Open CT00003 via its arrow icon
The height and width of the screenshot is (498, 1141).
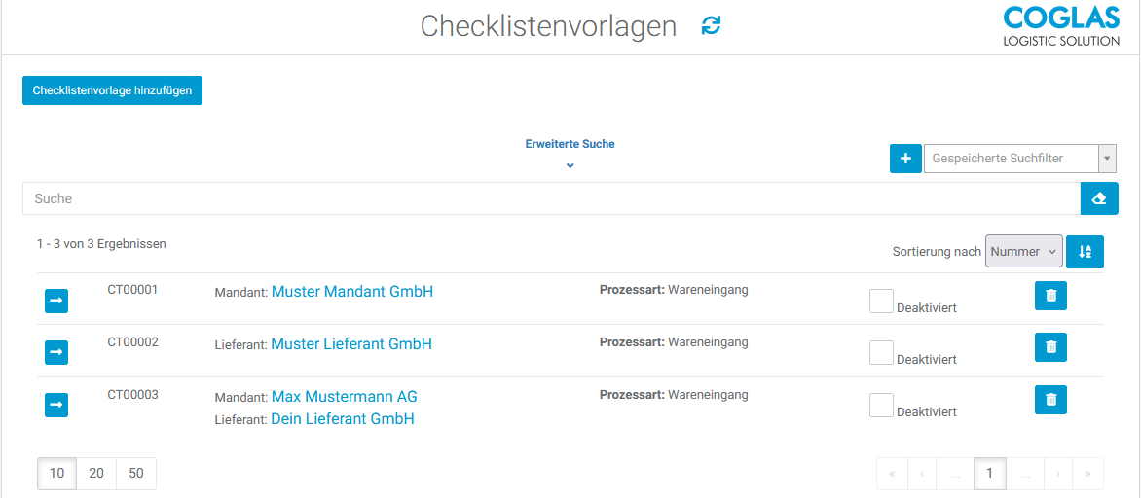coord(56,405)
